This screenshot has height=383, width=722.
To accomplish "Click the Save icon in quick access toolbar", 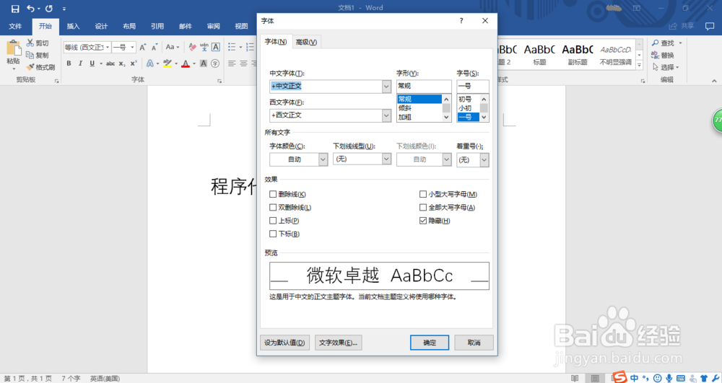I will click(15, 9).
